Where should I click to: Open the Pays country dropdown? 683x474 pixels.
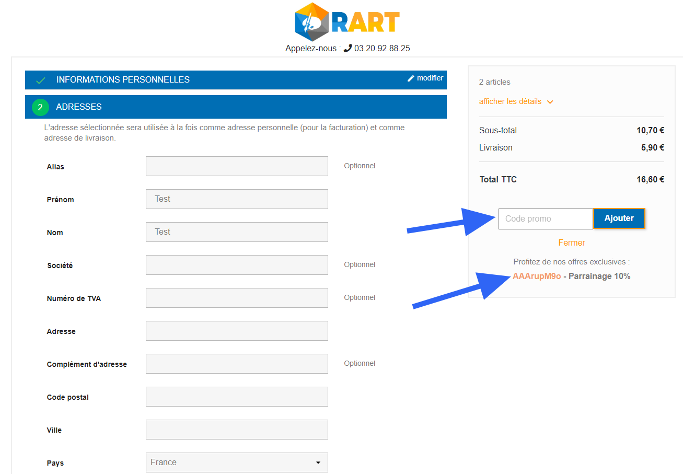click(237, 463)
